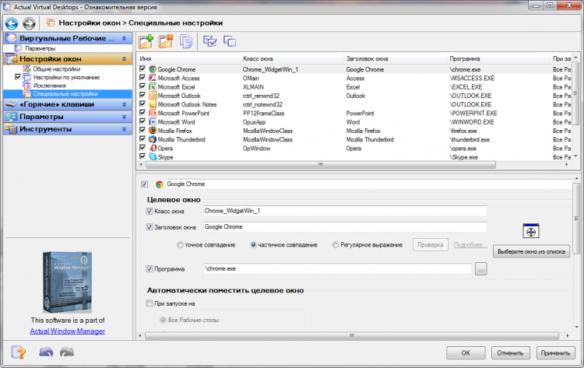Screen dimensions: 584x368
Task: Browse for program with ellipsis button
Action: tap(481, 268)
